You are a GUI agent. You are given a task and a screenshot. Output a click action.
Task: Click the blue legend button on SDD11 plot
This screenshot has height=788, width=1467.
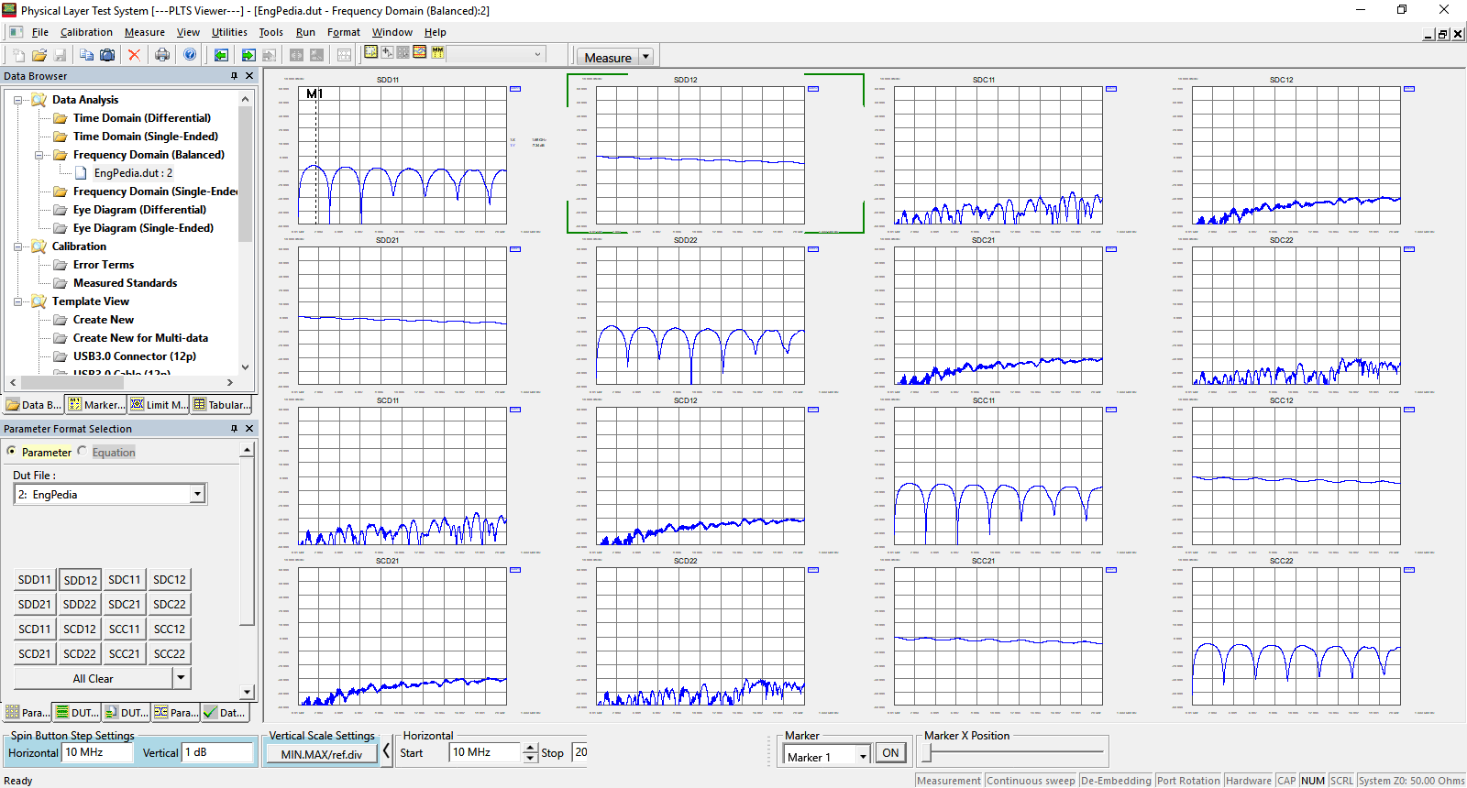[515, 89]
